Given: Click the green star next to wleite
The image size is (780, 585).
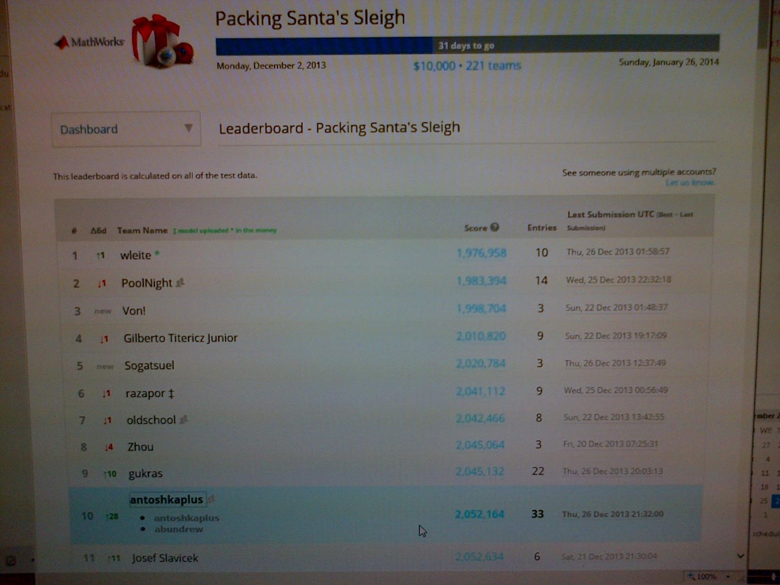Looking at the screenshot, I should point(157,253).
